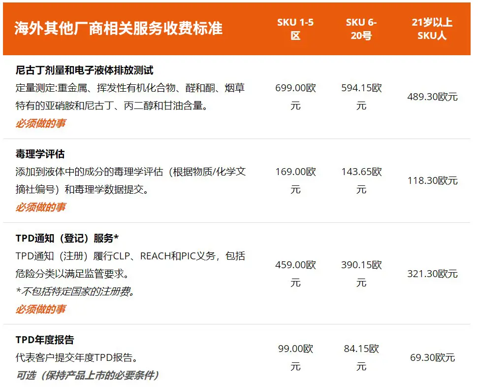Click price 69.30欧元
Screen dimensions: 478x389
[x=432, y=357]
